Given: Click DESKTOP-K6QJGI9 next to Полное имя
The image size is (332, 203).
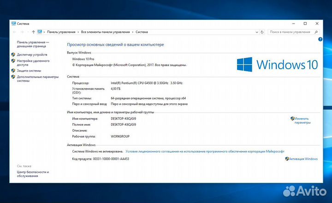Looking at the screenshot, I should click(124, 125).
